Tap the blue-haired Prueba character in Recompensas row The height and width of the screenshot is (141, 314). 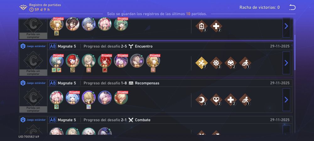click(73, 97)
